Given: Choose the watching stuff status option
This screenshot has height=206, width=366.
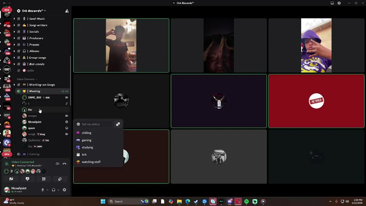Looking at the screenshot, I should click(x=98, y=162).
